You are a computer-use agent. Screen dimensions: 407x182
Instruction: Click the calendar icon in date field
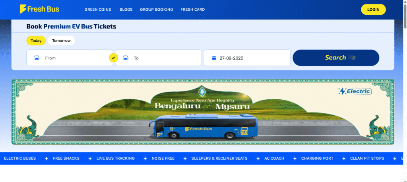pos(214,58)
